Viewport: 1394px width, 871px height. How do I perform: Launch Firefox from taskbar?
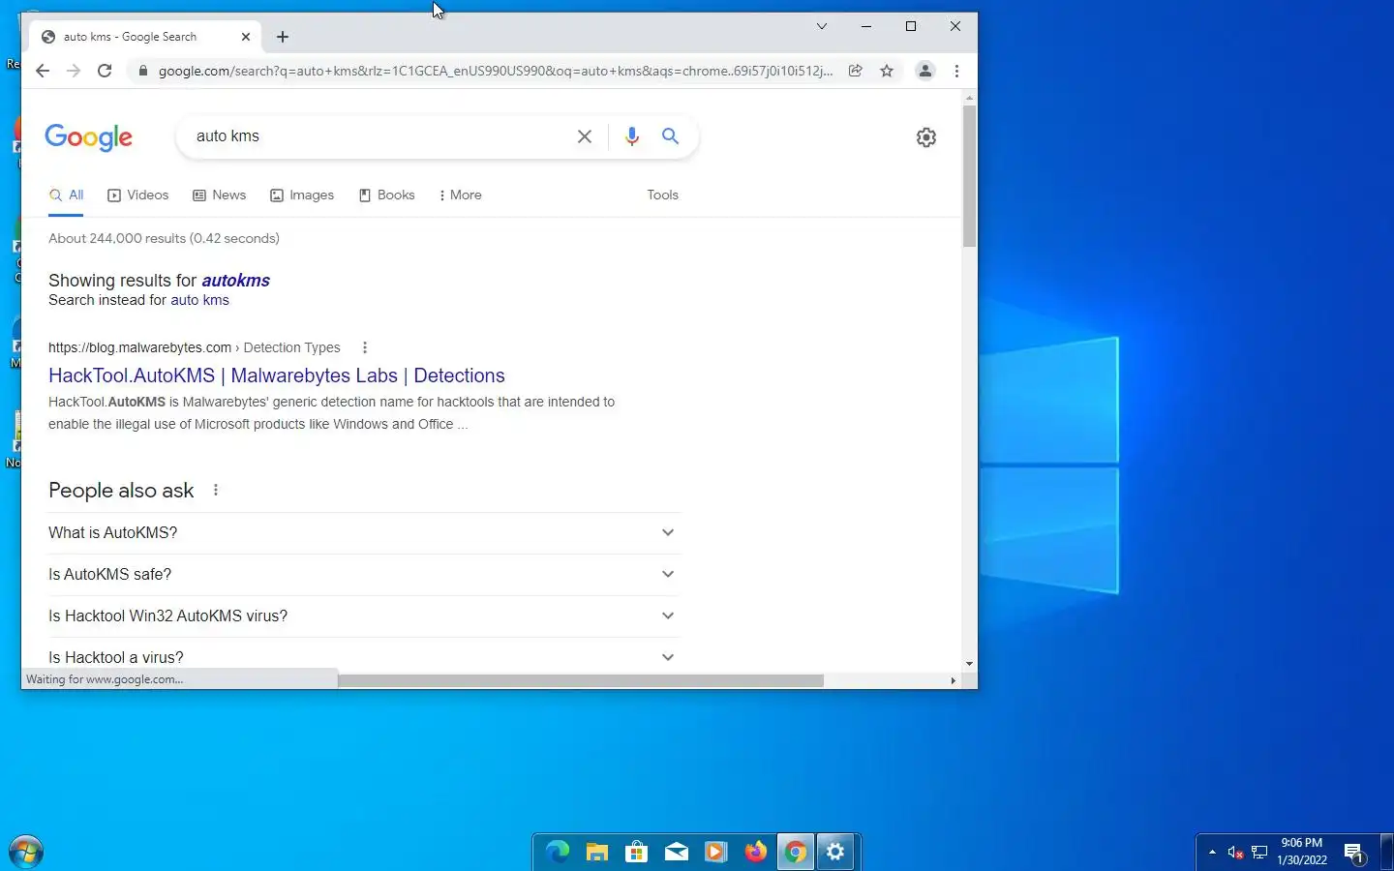point(756,852)
